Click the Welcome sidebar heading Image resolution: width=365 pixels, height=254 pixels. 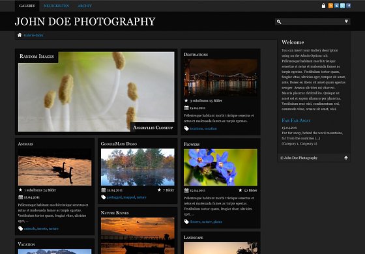293,42
